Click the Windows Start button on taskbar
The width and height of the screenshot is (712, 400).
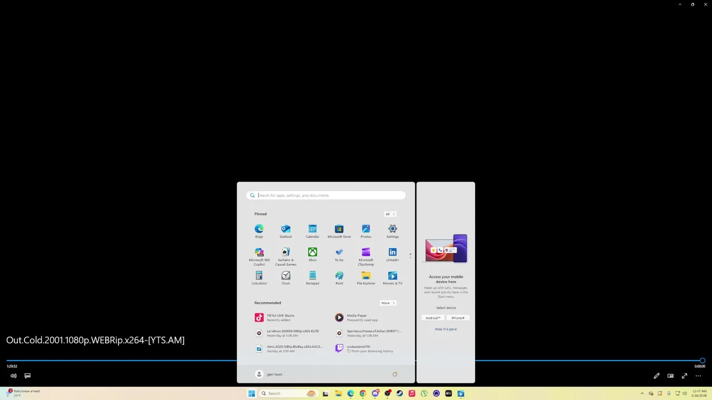coord(251,393)
